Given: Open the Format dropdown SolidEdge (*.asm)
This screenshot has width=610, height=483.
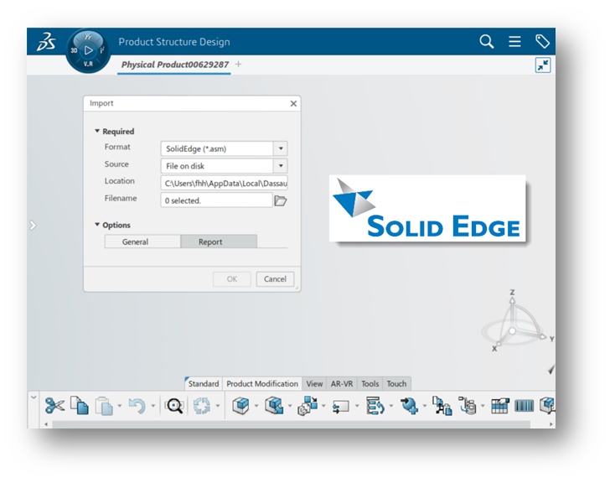Looking at the screenshot, I should click(x=281, y=148).
